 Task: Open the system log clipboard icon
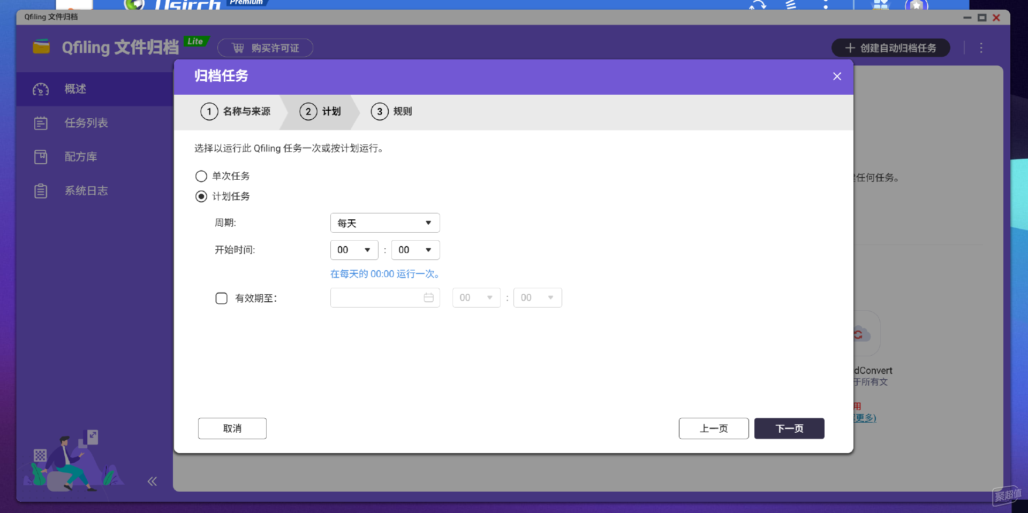41,191
